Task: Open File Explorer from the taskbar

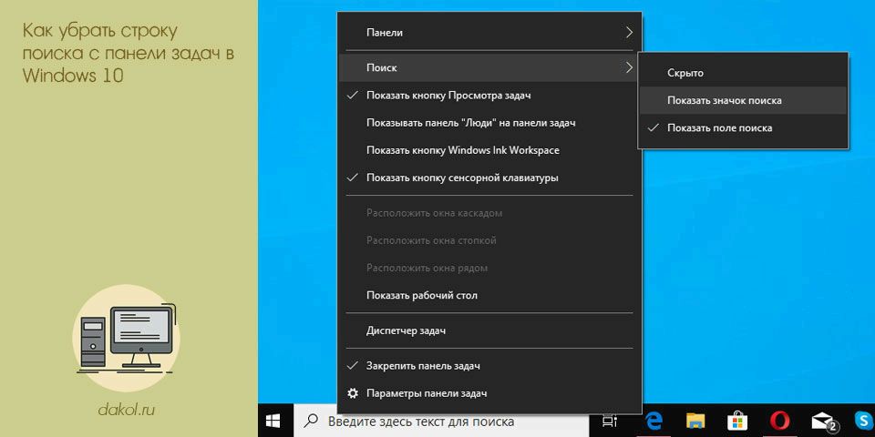Action: click(x=695, y=421)
